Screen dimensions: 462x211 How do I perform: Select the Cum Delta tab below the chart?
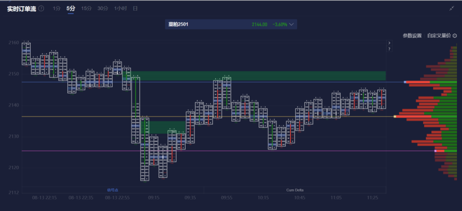(295, 190)
